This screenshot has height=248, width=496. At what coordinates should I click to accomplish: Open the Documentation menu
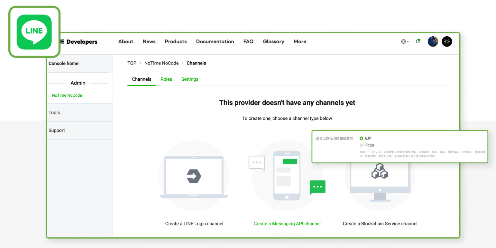(215, 41)
